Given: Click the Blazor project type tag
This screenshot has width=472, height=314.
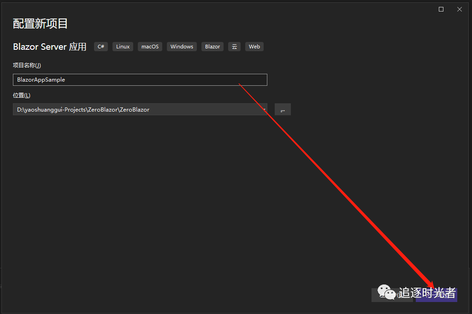Looking at the screenshot, I should click(212, 47).
